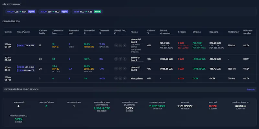259x129 pixels.
Task: Click the Pásmo column header
Action: pos(134,32)
